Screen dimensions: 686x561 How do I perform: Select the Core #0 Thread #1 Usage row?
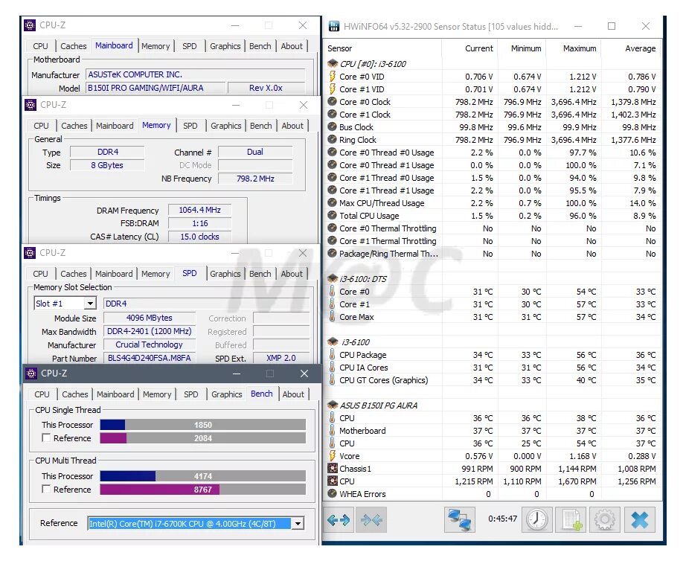coord(493,165)
